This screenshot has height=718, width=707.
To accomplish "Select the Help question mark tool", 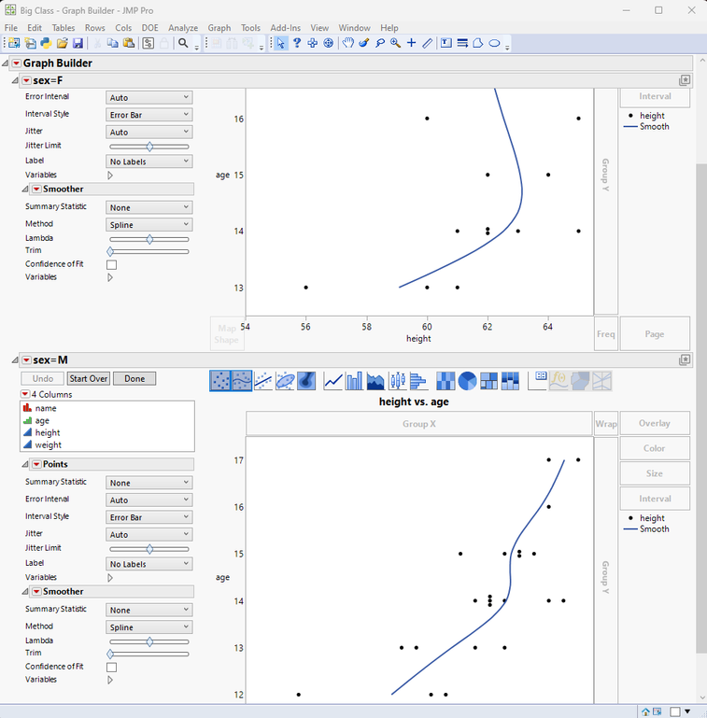I will click(297, 43).
